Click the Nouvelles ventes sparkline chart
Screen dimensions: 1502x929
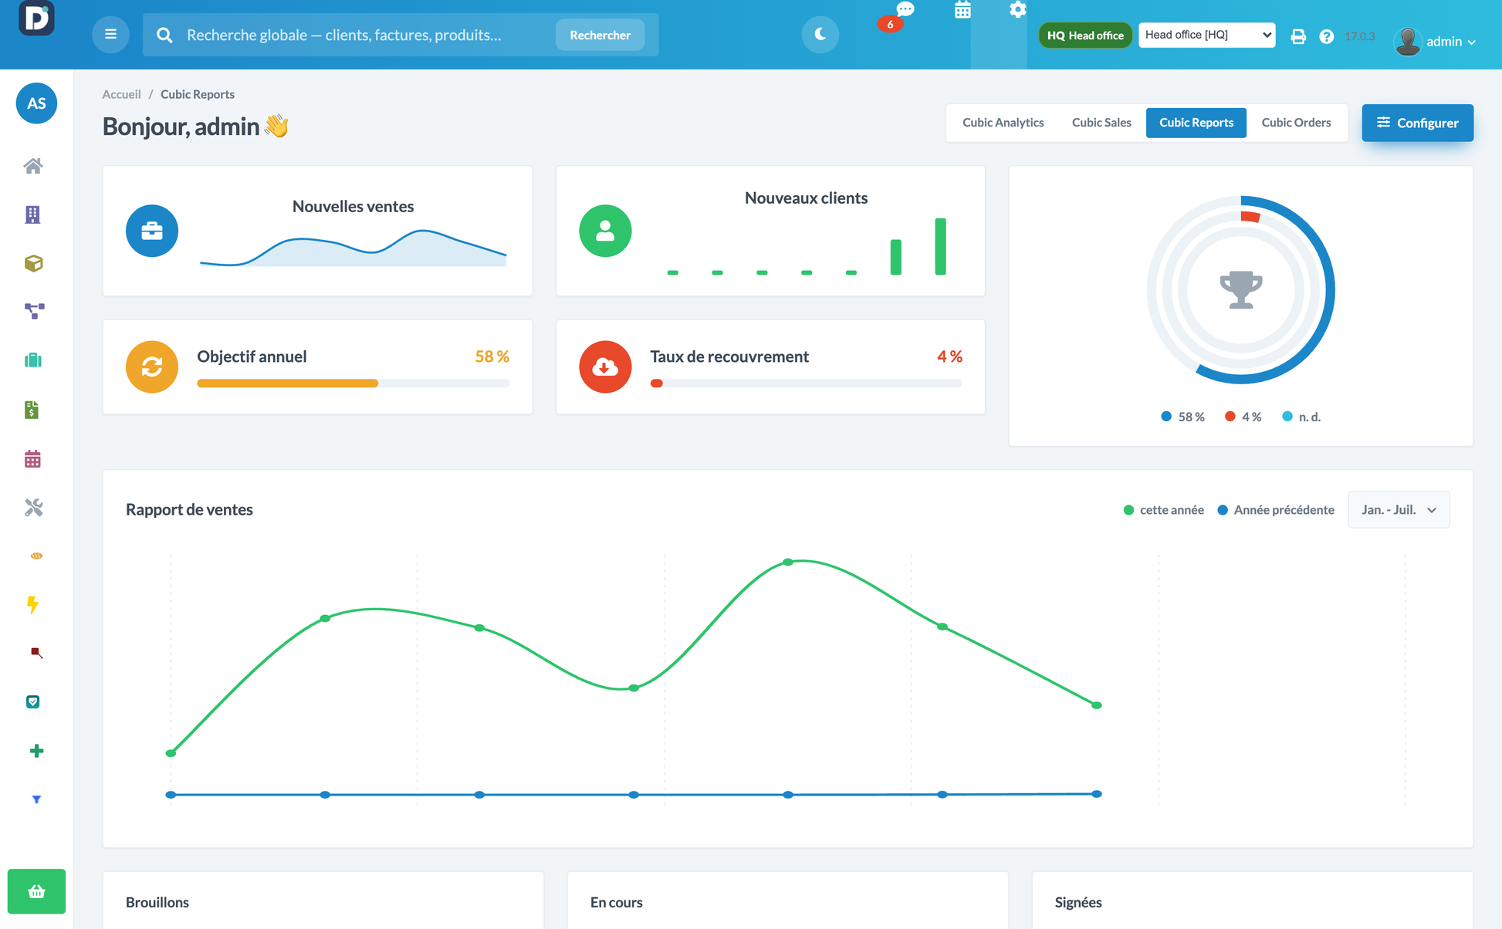point(353,248)
